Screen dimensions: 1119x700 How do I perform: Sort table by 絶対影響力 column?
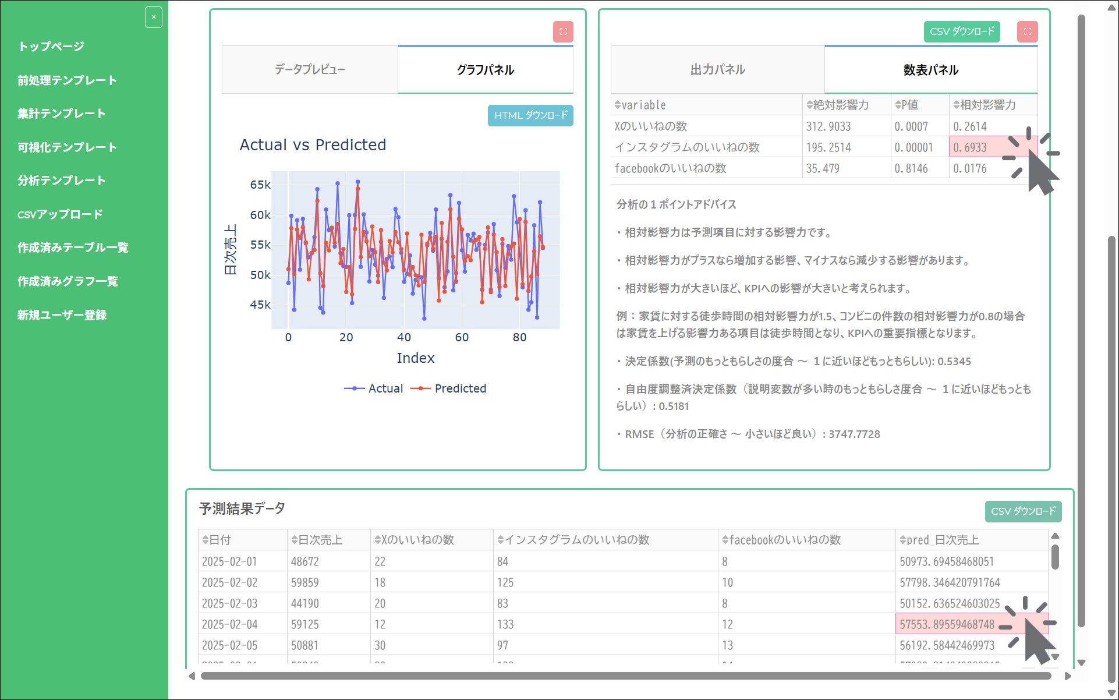[x=809, y=105]
